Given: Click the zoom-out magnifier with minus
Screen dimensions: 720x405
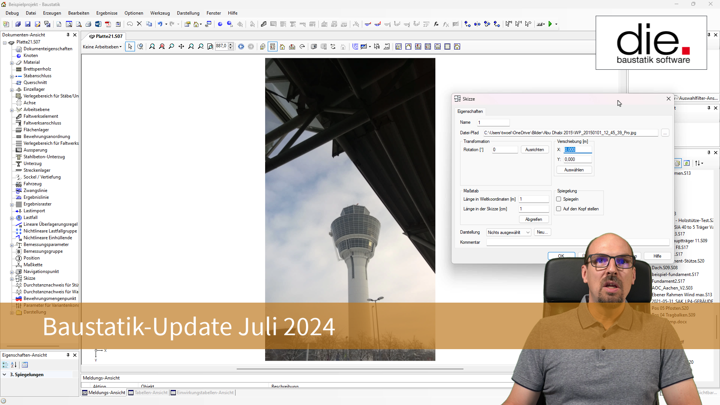Looking at the screenshot, I should click(201, 46).
